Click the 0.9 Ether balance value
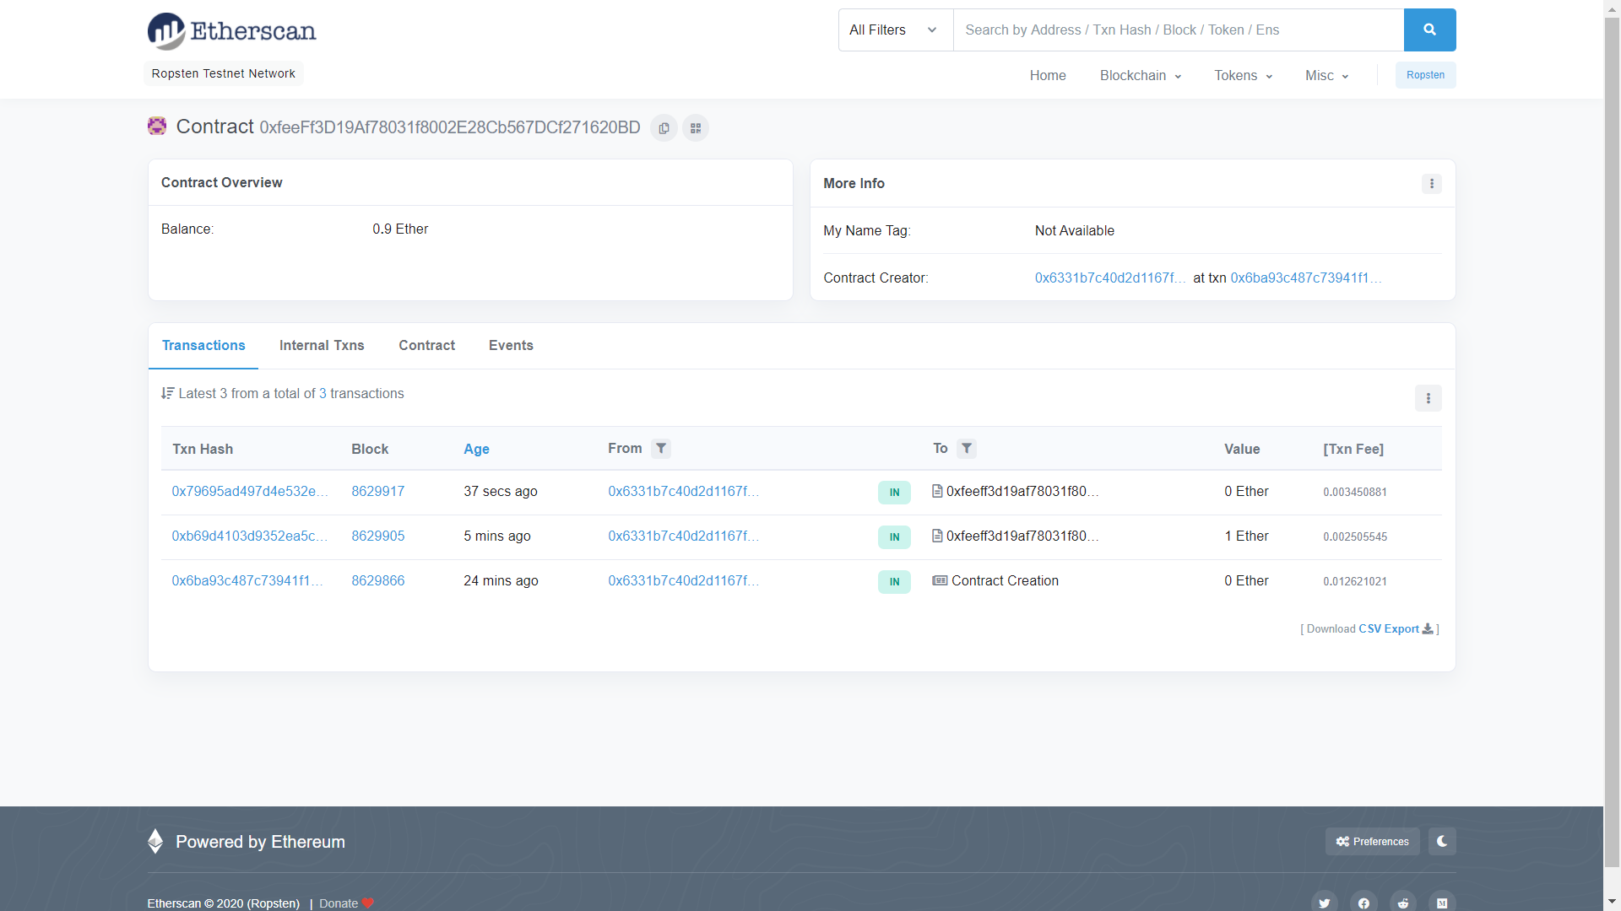This screenshot has height=911, width=1621. [x=400, y=229]
